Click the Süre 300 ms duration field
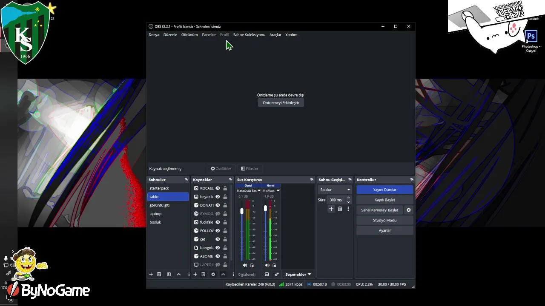 pos(336,200)
